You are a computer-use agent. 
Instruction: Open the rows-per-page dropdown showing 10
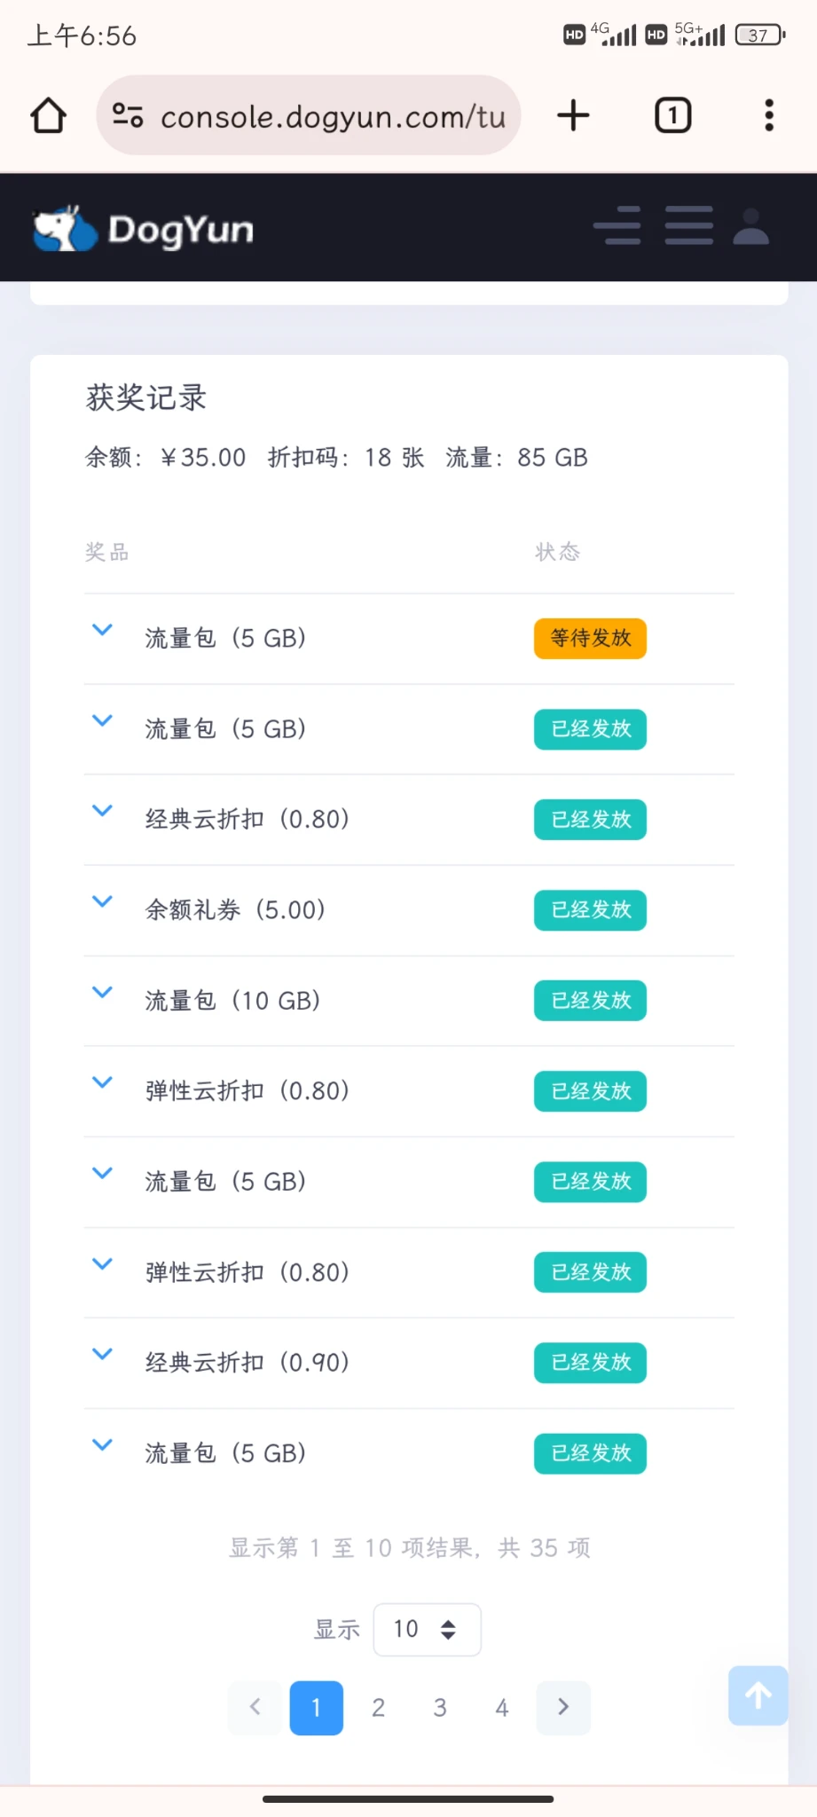[x=427, y=1629]
